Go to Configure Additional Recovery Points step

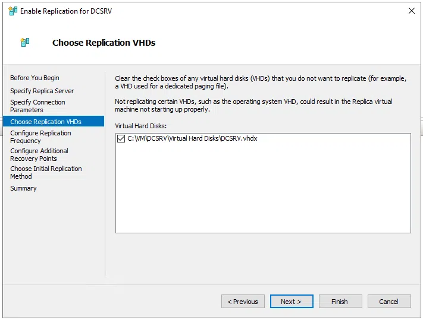(x=39, y=154)
